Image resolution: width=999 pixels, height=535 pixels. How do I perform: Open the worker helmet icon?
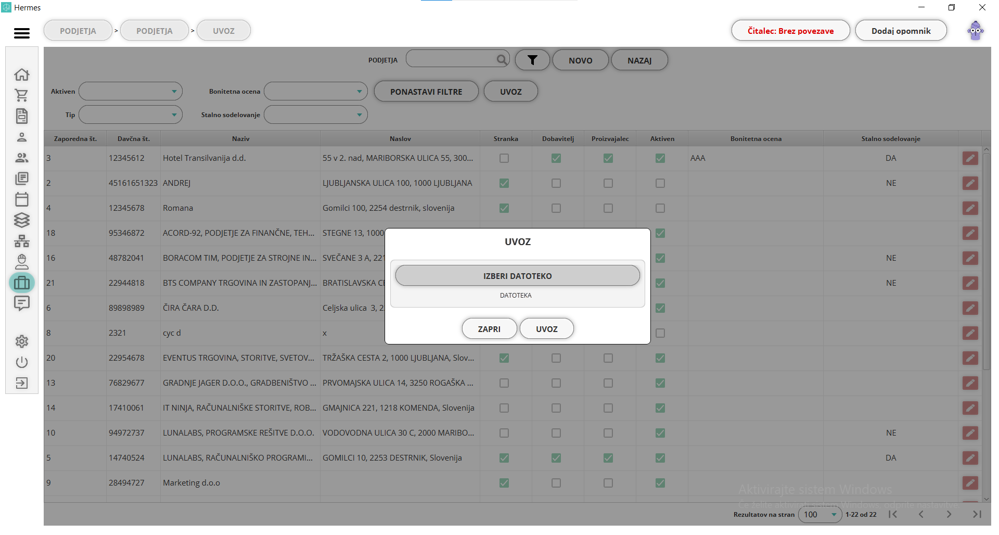(21, 261)
